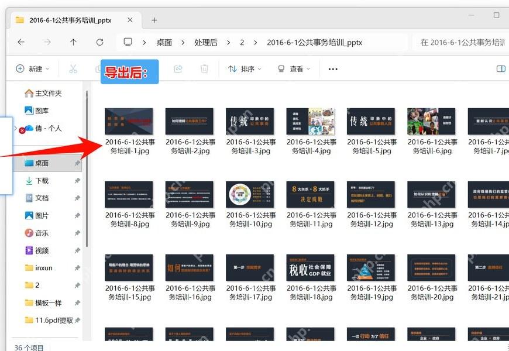This screenshot has width=509, height=351.
Task: Open the pinned folder 2 in sidebar
Action: [x=32, y=285]
